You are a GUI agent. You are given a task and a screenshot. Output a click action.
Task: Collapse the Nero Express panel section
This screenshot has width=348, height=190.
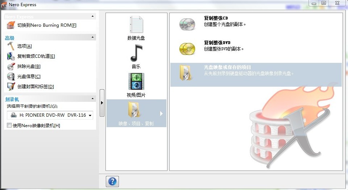click(92, 16)
